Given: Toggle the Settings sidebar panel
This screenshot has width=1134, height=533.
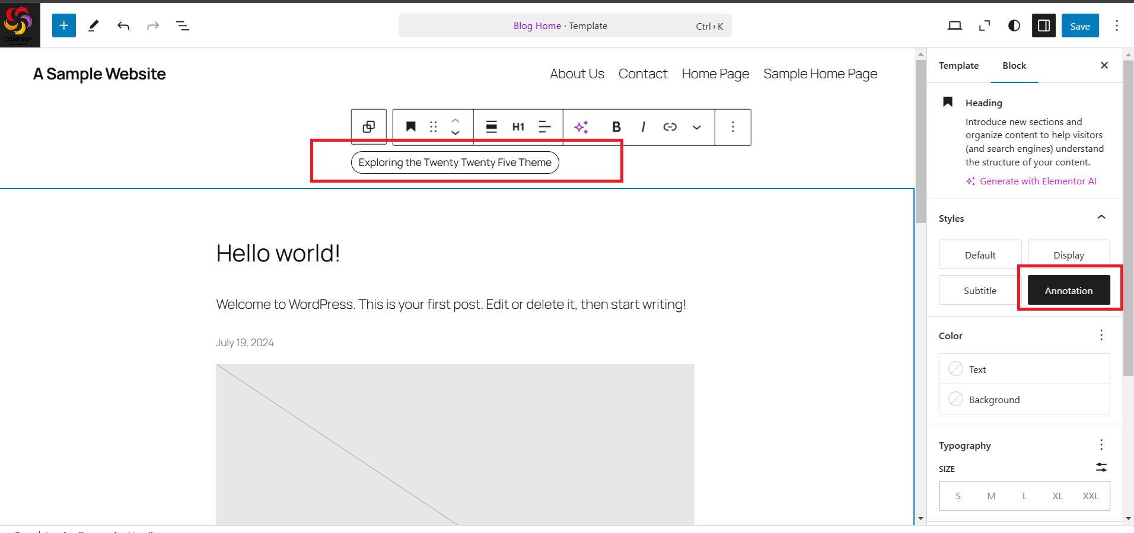Looking at the screenshot, I should coord(1044,25).
